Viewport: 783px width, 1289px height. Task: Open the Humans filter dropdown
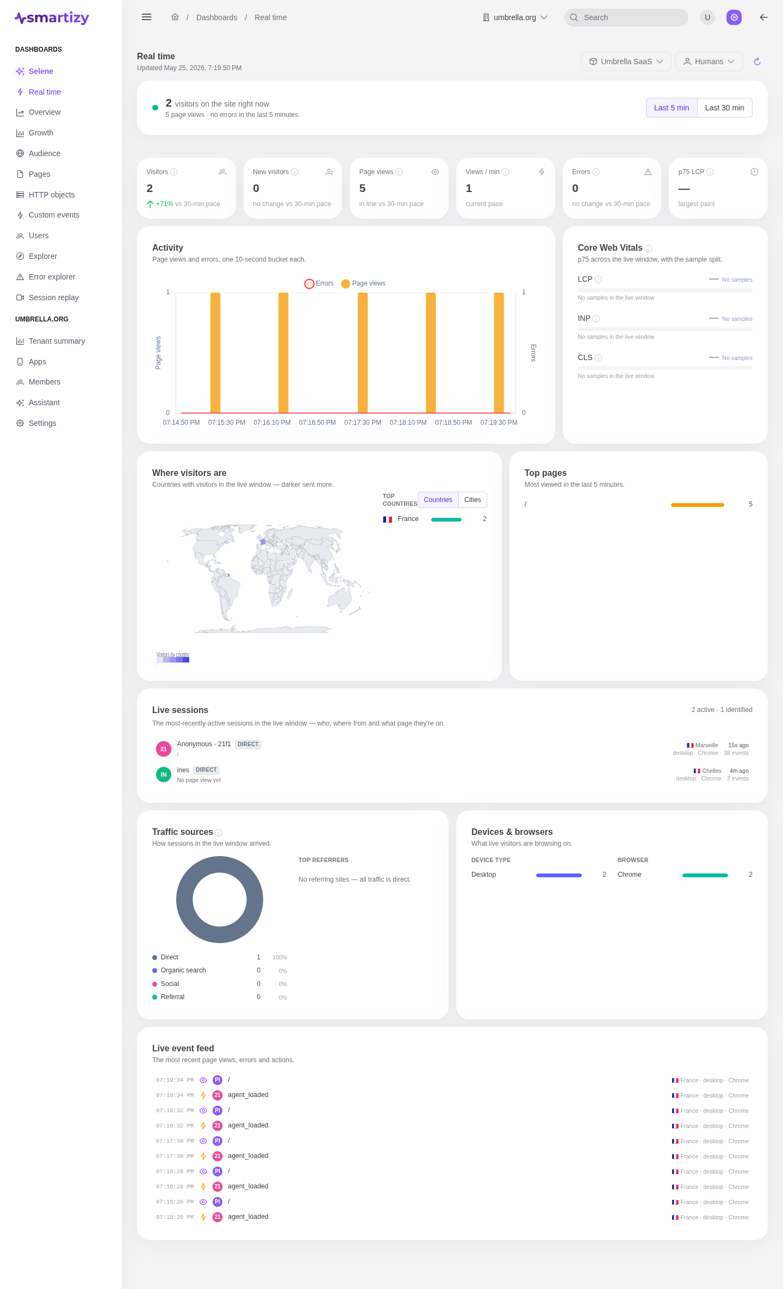709,61
